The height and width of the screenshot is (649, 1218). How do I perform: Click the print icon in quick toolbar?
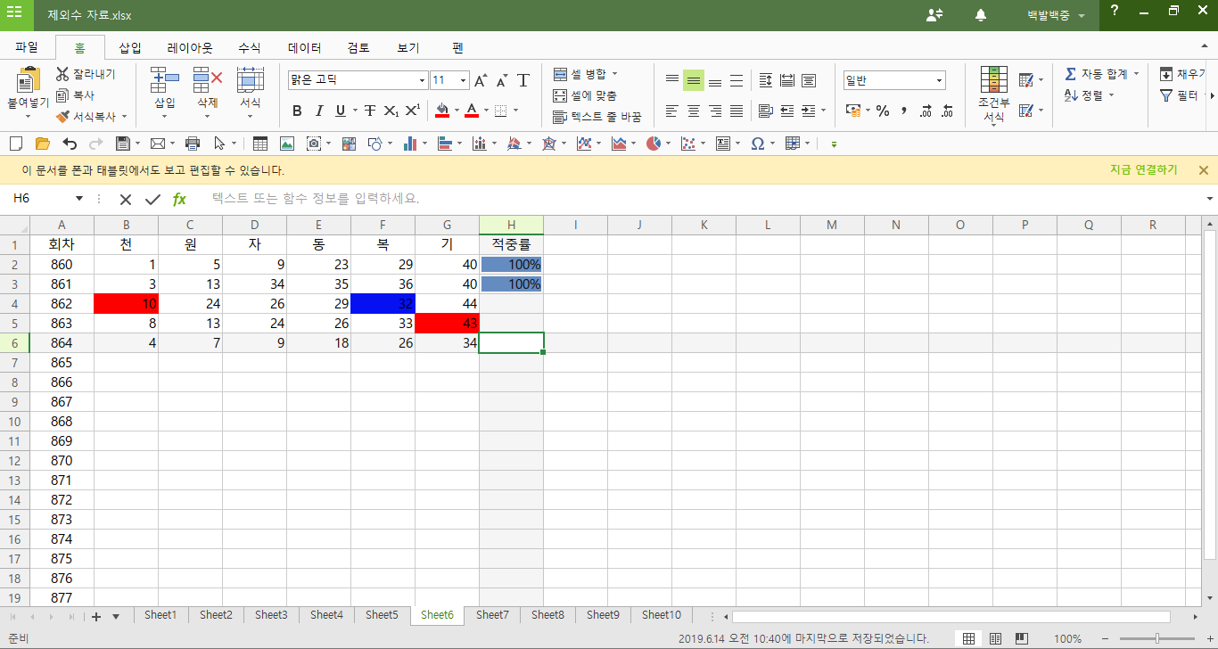click(192, 144)
